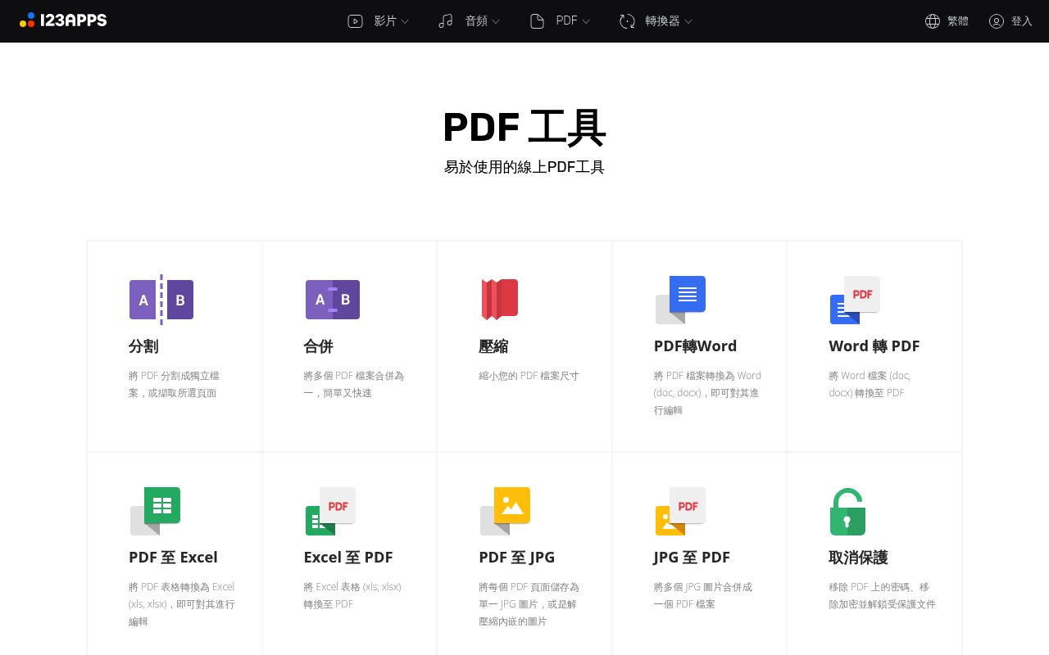This screenshot has height=655, width=1049.
Task: Open the 分割 split A|B icon
Action: coord(161,300)
